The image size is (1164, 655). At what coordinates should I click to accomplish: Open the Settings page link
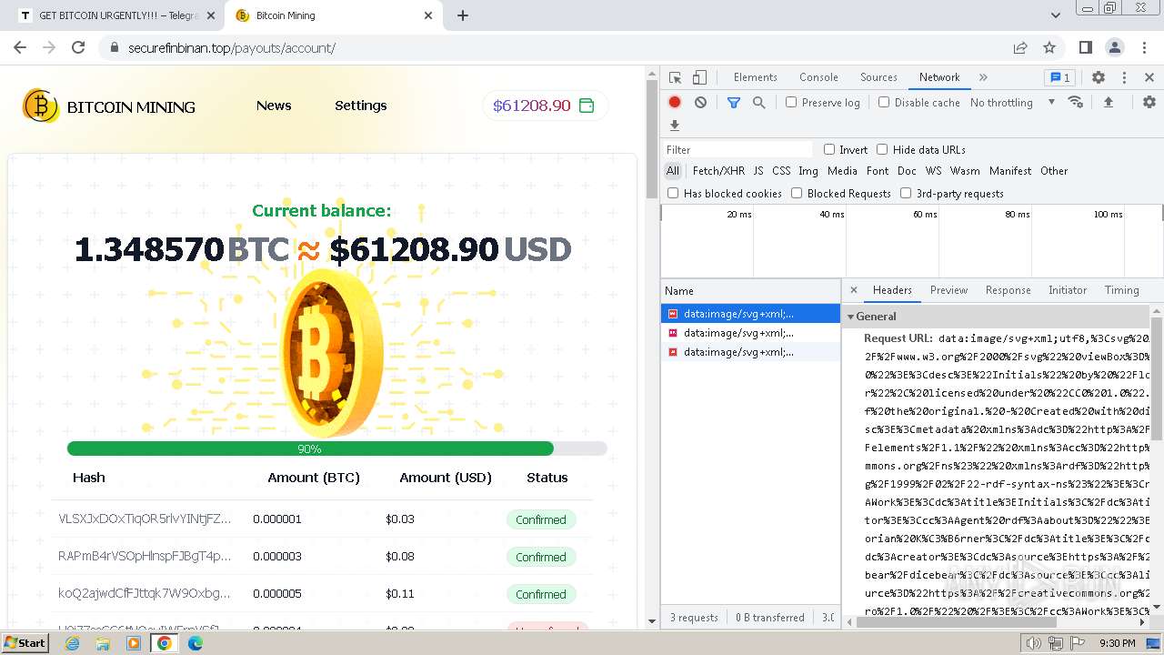(x=361, y=106)
